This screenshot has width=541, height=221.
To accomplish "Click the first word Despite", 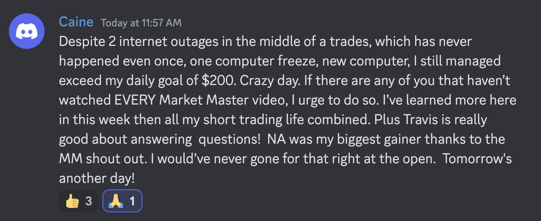I will 82,41.
